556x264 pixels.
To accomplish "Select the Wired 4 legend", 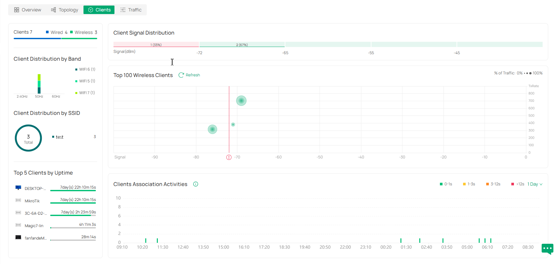I will 57,32.
